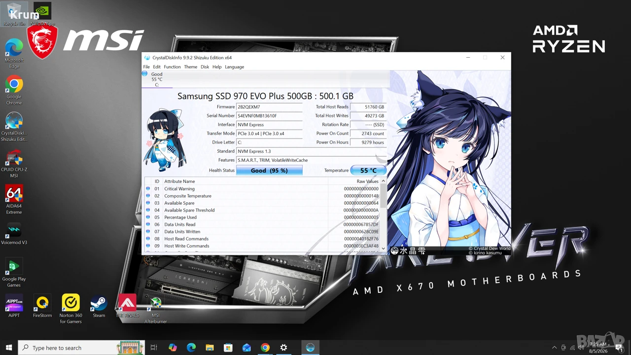
Task: Click the Rotation Rate value field
Action: (368, 125)
